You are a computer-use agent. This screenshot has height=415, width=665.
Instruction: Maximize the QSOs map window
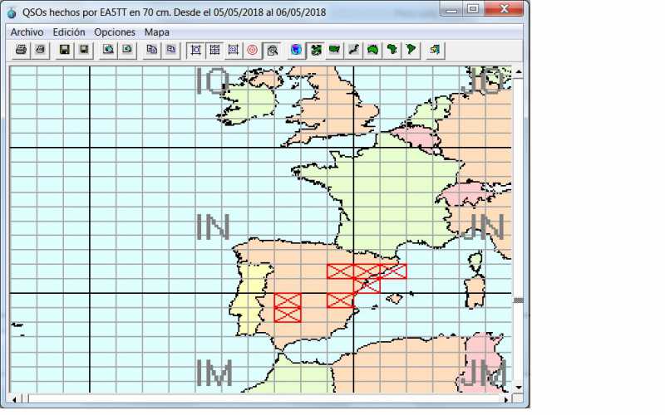pos(473,9)
